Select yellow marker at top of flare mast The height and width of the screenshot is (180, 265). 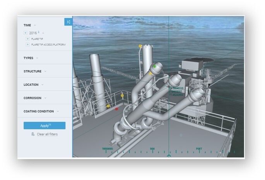(x=140, y=46)
